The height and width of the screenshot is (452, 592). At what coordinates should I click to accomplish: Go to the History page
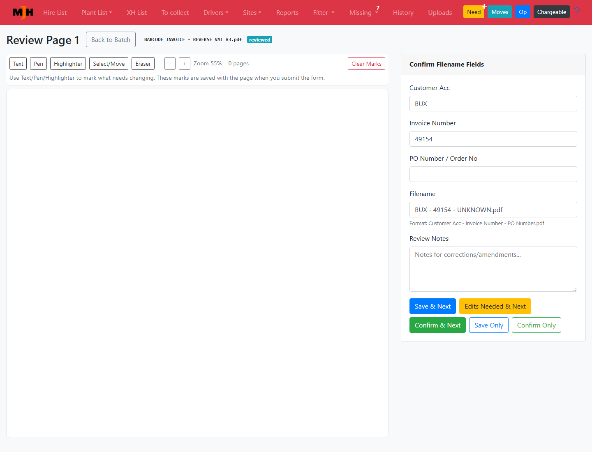(x=403, y=12)
